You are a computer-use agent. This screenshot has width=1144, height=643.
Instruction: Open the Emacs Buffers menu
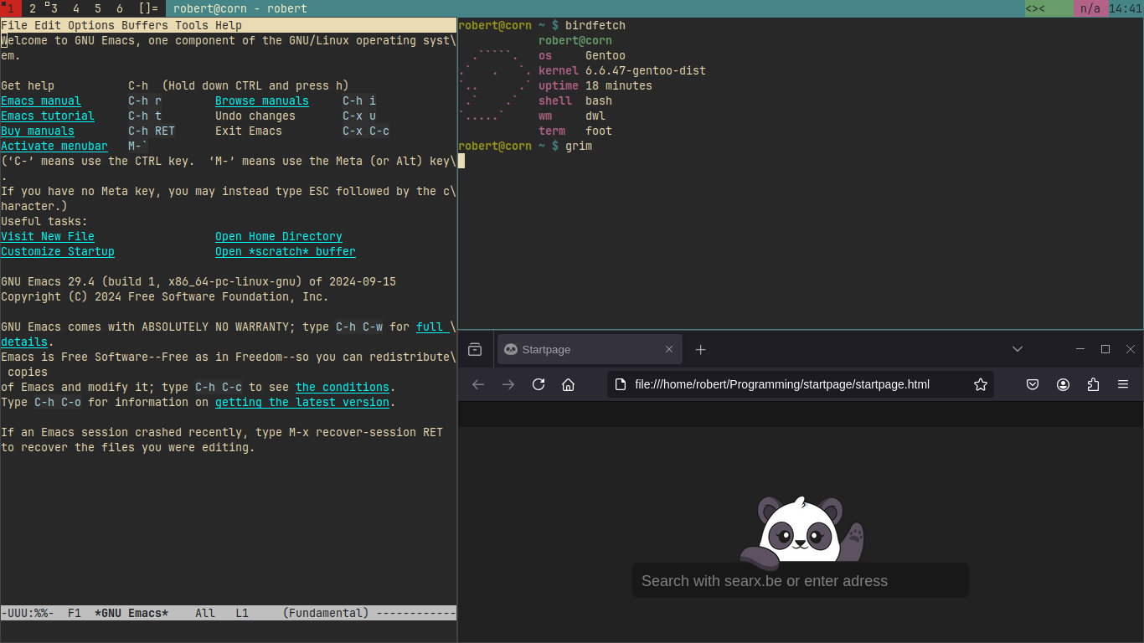(145, 25)
